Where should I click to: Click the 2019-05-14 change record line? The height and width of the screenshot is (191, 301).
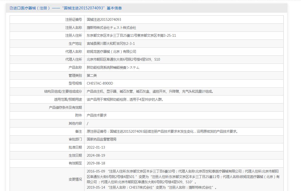[152, 187]
